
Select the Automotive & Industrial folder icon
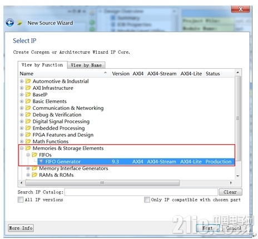coord(28,81)
